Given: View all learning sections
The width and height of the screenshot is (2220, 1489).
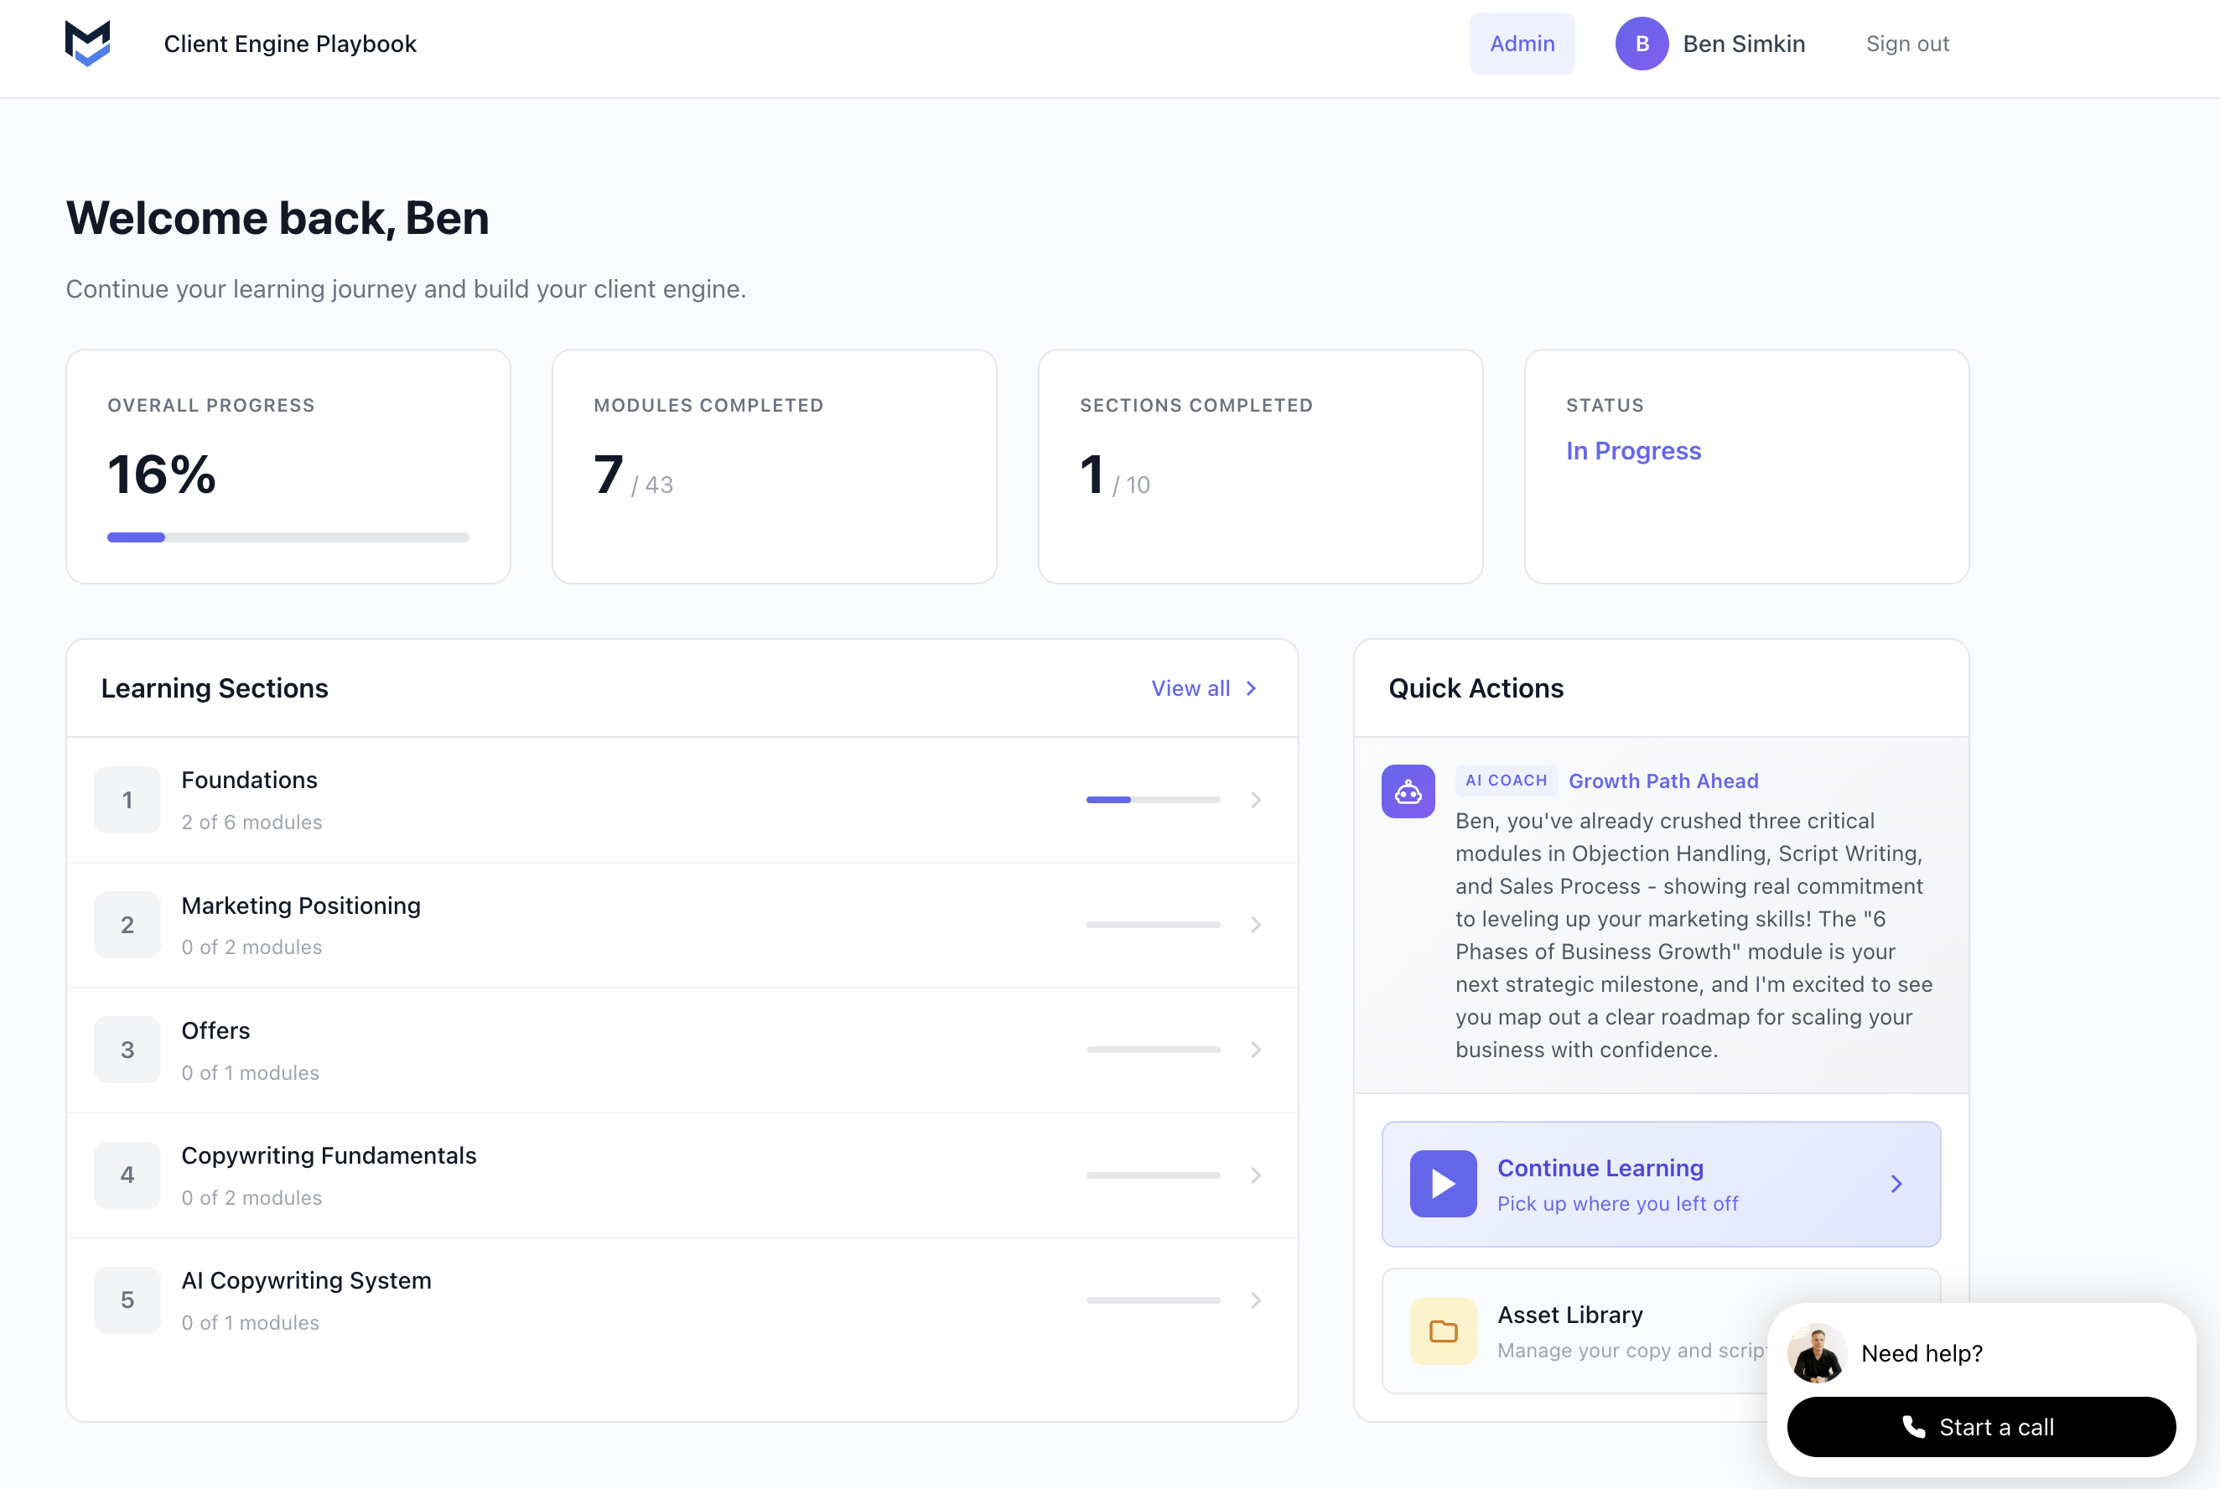Looking at the screenshot, I should tap(1203, 687).
